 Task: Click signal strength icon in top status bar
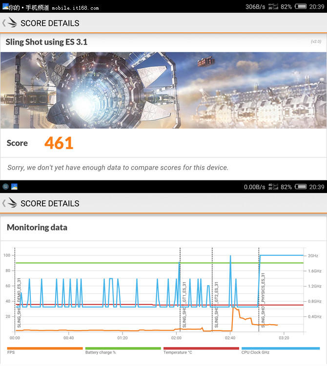[273, 6]
